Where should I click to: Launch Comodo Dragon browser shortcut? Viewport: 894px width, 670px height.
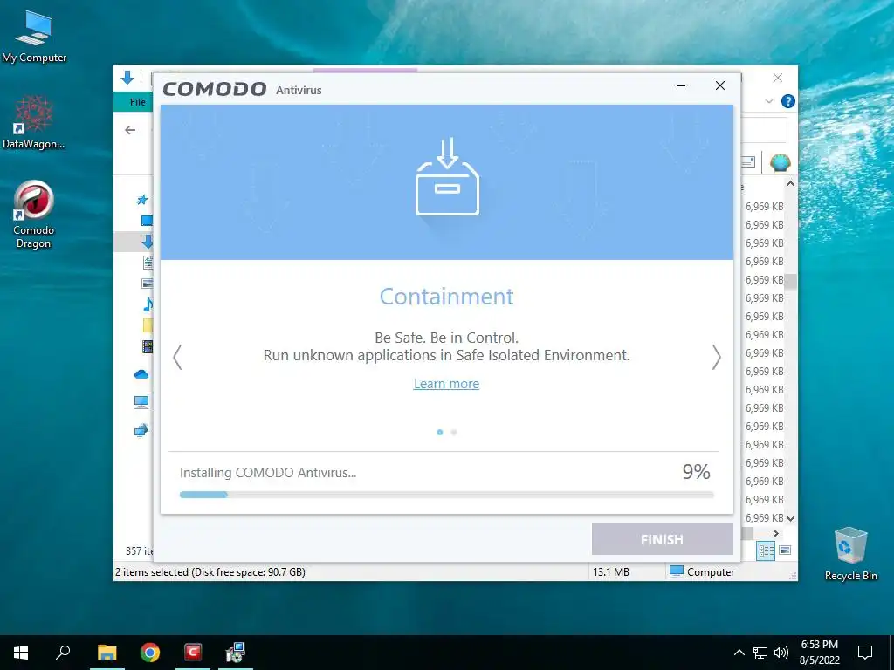point(34,215)
